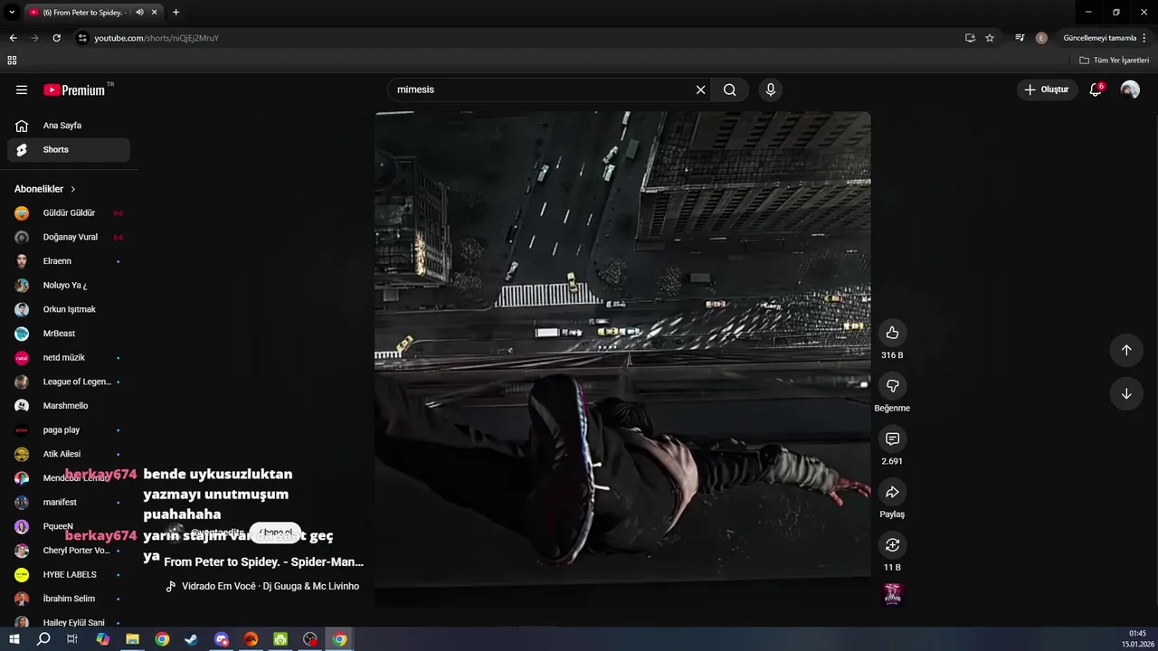
Task: Open the netd müzik channel
Action: [x=69, y=357]
